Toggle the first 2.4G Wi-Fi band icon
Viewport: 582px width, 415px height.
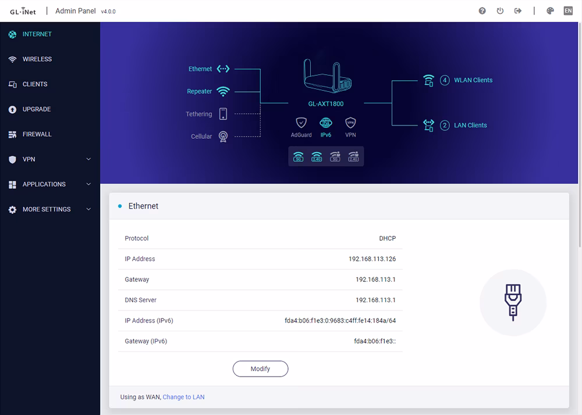(x=317, y=156)
